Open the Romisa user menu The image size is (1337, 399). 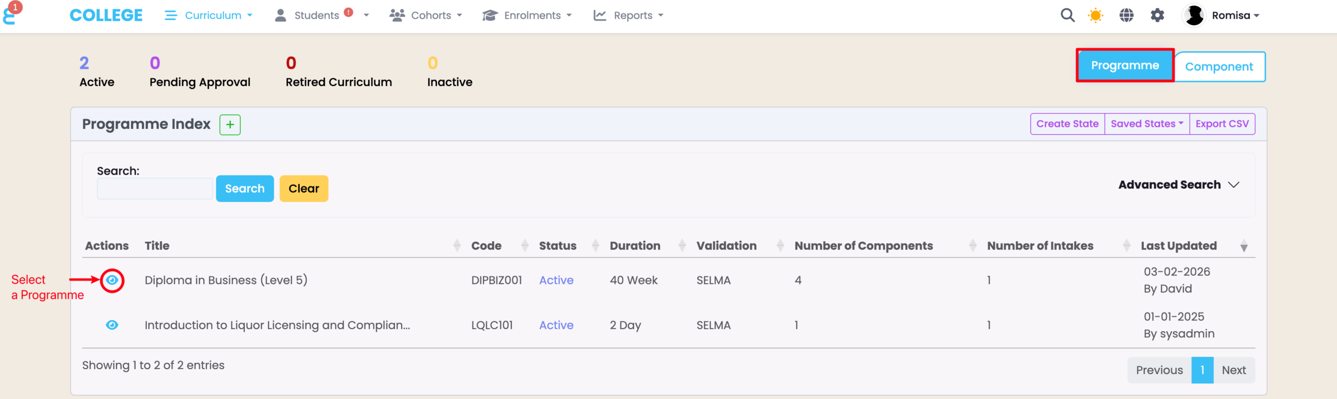pyautogui.click(x=1221, y=16)
